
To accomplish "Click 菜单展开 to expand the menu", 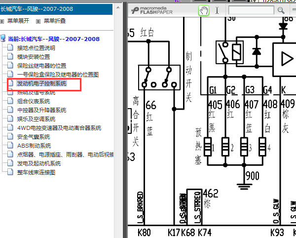I will coord(18,21).
